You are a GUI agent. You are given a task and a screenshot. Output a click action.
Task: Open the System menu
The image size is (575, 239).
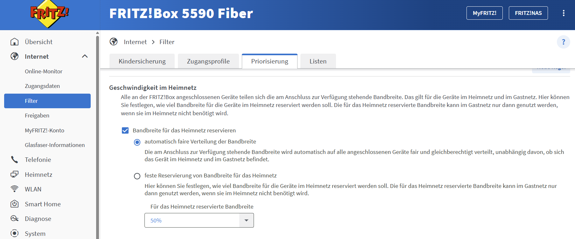35,234
